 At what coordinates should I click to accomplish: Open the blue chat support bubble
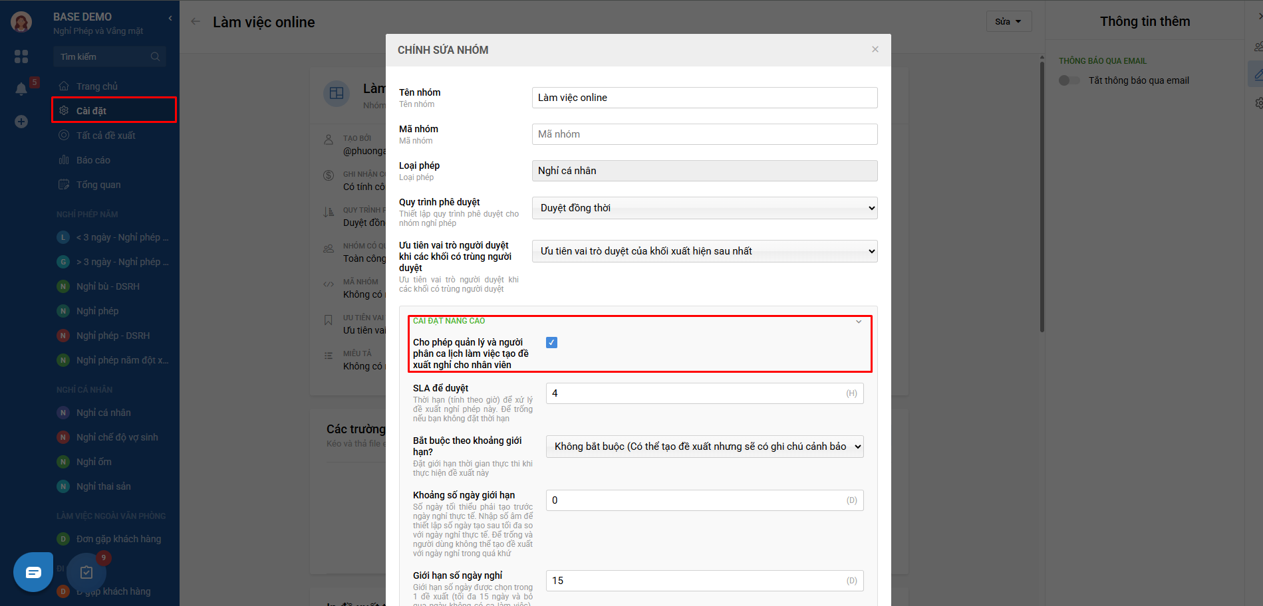pos(33,572)
